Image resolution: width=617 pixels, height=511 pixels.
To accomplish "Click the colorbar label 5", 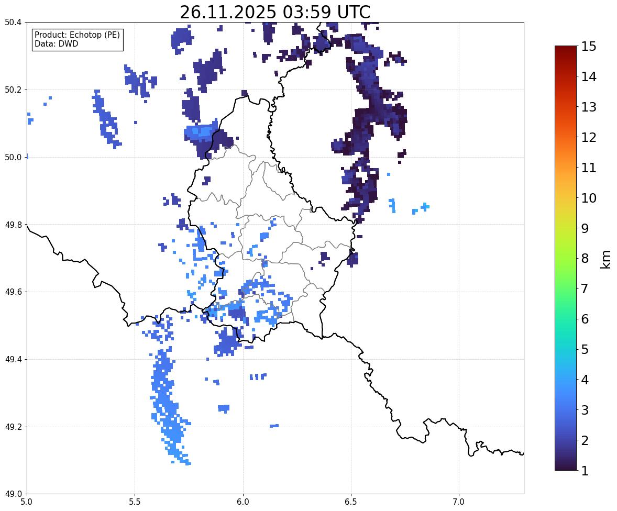I will coord(585,349).
